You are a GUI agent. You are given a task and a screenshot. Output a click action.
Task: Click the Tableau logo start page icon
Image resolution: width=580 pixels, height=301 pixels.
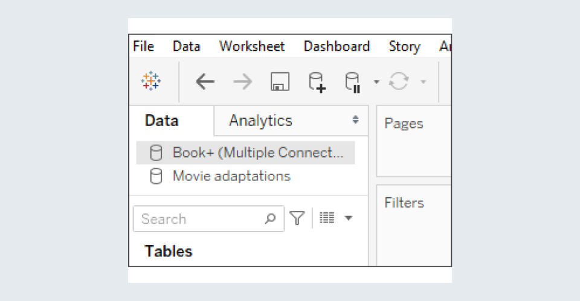[x=151, y=81]
